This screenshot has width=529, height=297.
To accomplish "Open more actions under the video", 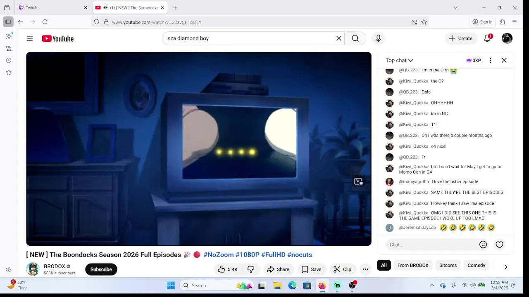I will pos(365,269).
